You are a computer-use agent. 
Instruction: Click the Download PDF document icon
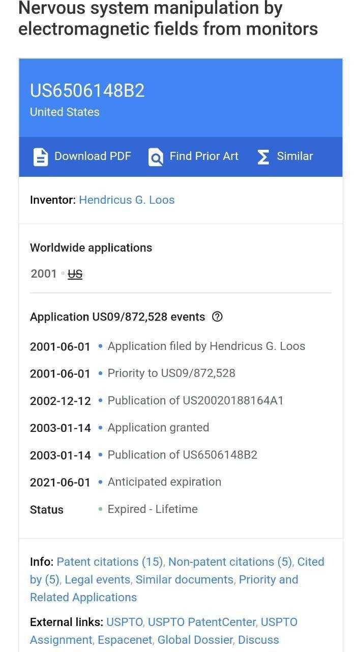[41, 157]
